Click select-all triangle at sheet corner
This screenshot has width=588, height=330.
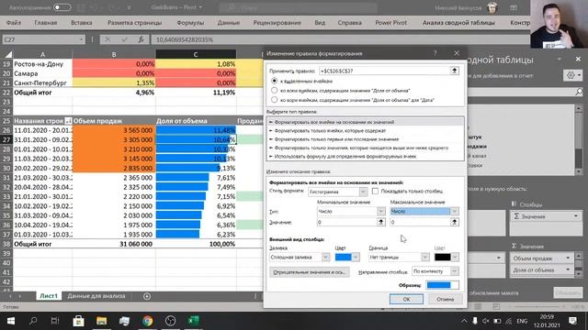[x=8, y=55]
